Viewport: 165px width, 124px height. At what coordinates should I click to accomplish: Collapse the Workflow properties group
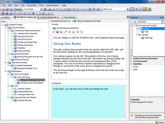coord(131,64)
